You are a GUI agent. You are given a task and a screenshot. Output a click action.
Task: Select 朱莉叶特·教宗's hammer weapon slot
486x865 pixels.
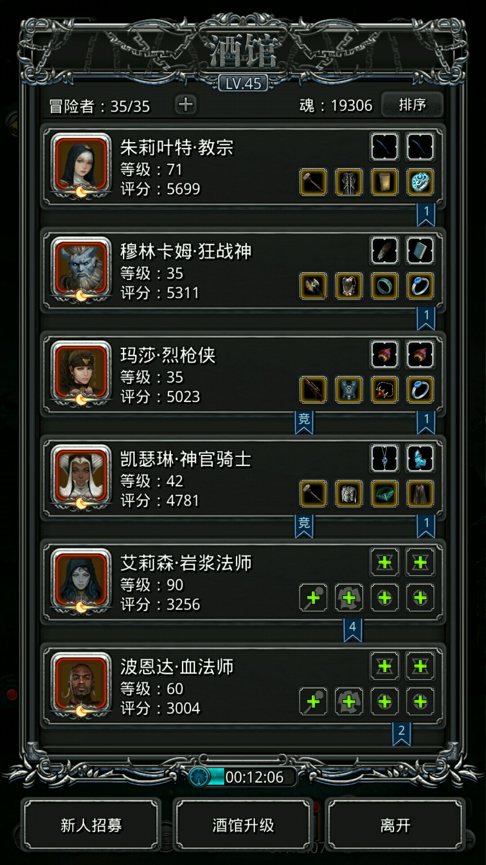click(313, 182)
